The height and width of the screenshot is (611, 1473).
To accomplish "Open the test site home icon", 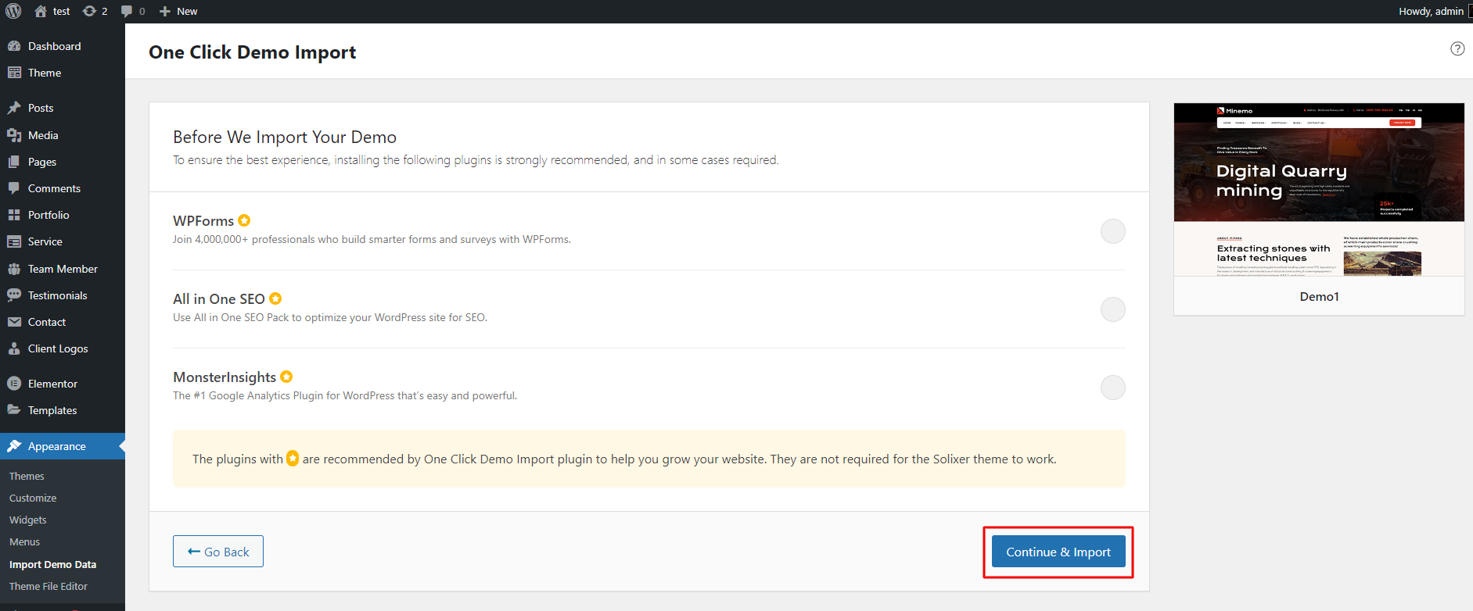I will [x=41, y=11].
